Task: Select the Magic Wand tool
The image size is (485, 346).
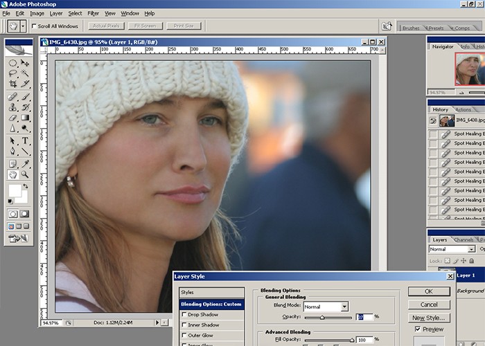Action: point(25,73)
